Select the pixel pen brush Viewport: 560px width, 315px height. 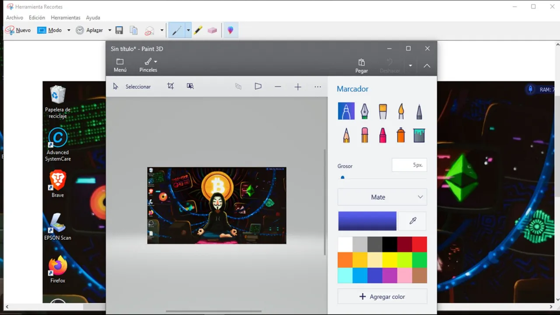pos(419,111)
